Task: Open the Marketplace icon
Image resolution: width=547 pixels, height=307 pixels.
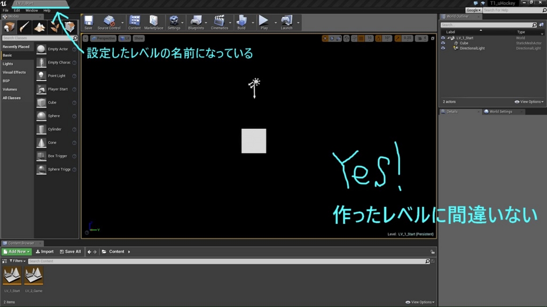Action: (x=153, y=22)
